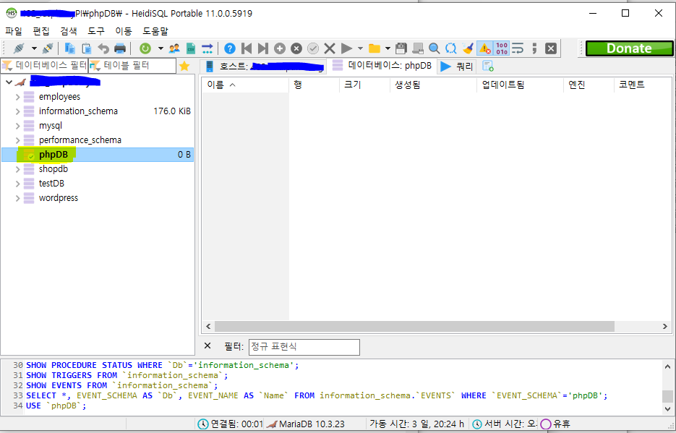Import CSV file via the CSV icon
This screenshot has width=676, height=433.
191,48
